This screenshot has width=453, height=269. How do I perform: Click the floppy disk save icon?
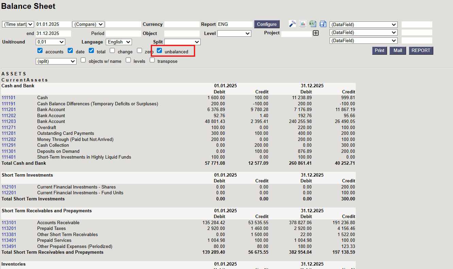point(323,24)
